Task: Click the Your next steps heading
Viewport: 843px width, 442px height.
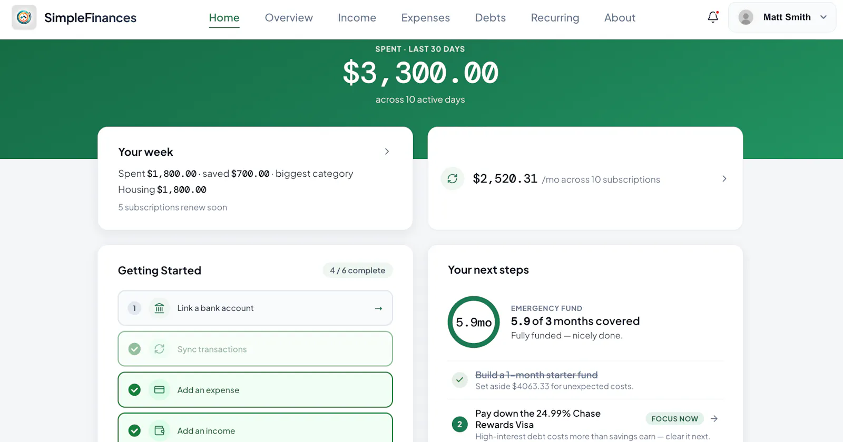Action: [x=488, y=270]
